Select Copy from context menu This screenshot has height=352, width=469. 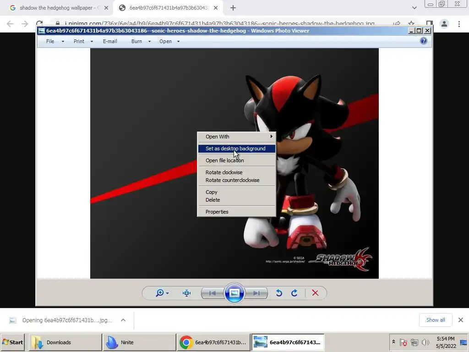(x=236, y=192)
